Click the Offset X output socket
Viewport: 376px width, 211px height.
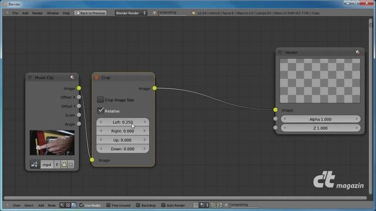(x=79, y=97)
